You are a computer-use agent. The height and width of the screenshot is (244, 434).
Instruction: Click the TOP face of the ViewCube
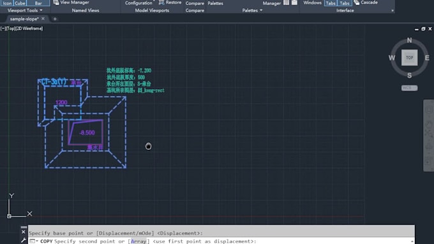click(x=409, y=58)
